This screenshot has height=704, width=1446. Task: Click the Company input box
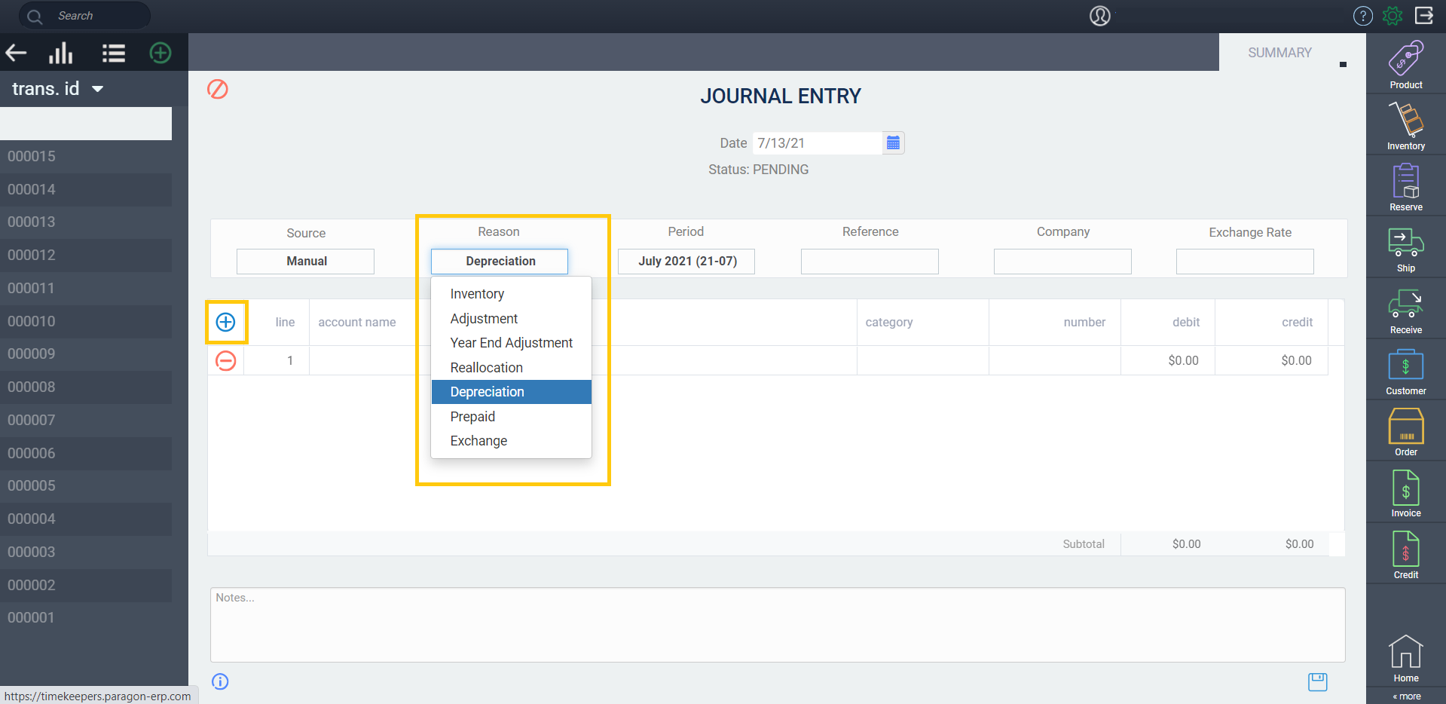click(x=1062, y=261)
